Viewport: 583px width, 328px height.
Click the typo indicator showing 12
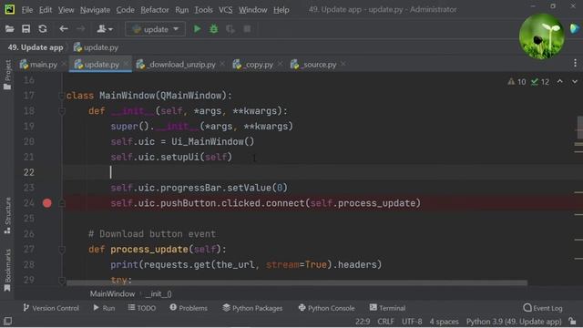coord(540,82)
